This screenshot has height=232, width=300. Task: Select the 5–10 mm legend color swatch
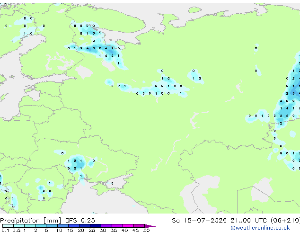52,226
